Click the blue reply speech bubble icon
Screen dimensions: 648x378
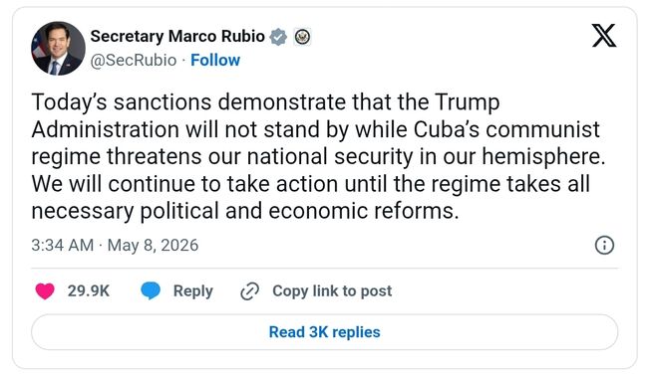click(151, 290)
